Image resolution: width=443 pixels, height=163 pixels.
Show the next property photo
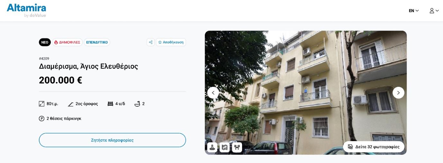click(x=398, y=93)
